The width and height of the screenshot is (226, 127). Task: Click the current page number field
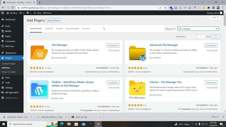point(201,37)
